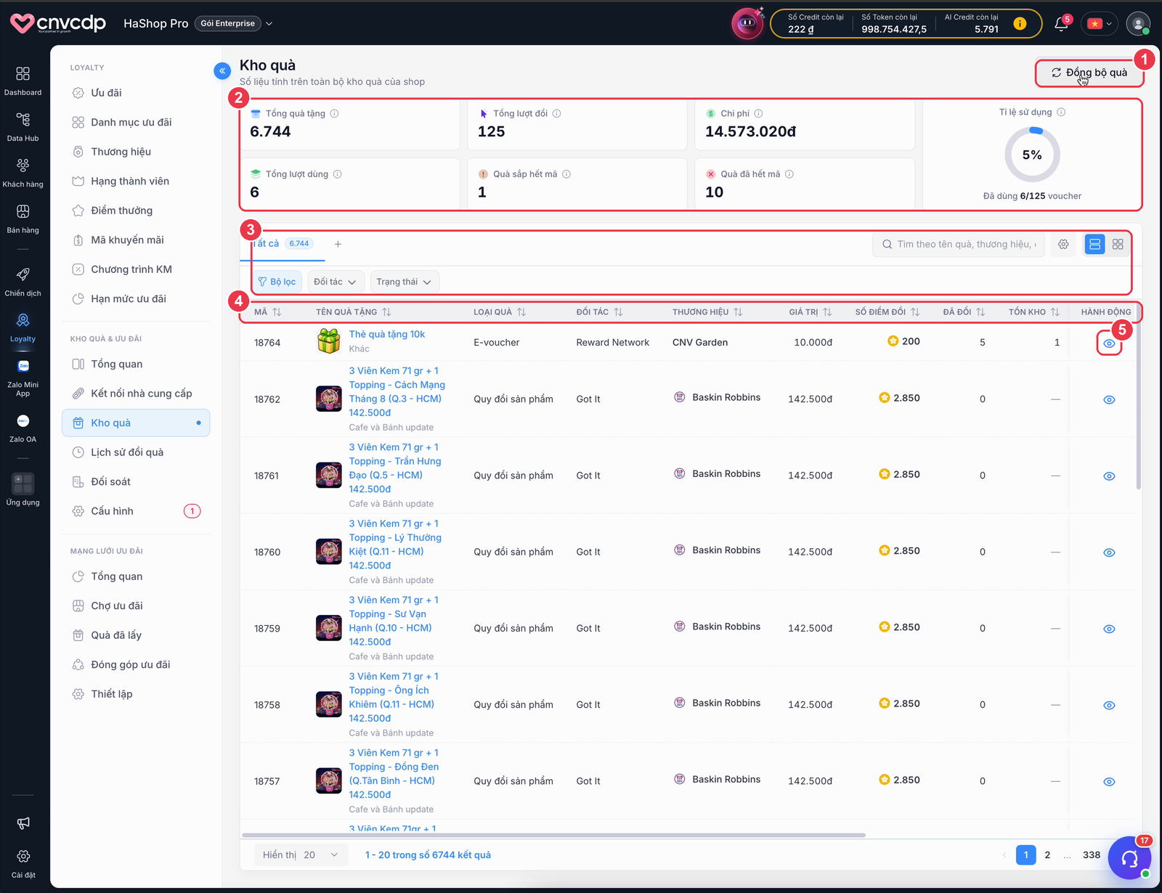Click the horizontal table scrollbar
This screenshot has height=893, width=1162.
[553, 835]
